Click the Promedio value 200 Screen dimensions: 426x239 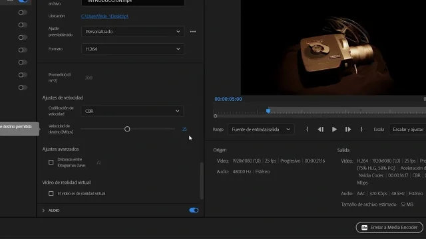tap(89, 78)
